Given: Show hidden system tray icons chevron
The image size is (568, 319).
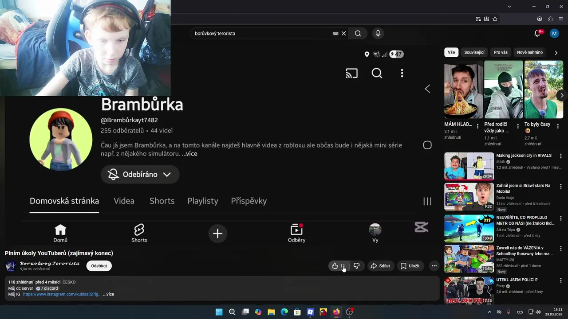Looking at the screenshot, I should 489,312.
